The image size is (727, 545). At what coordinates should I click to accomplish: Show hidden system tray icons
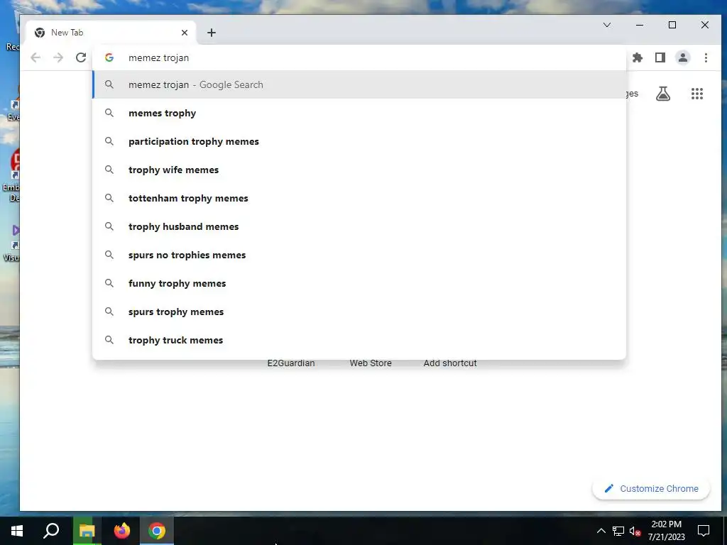click(601, 531)
